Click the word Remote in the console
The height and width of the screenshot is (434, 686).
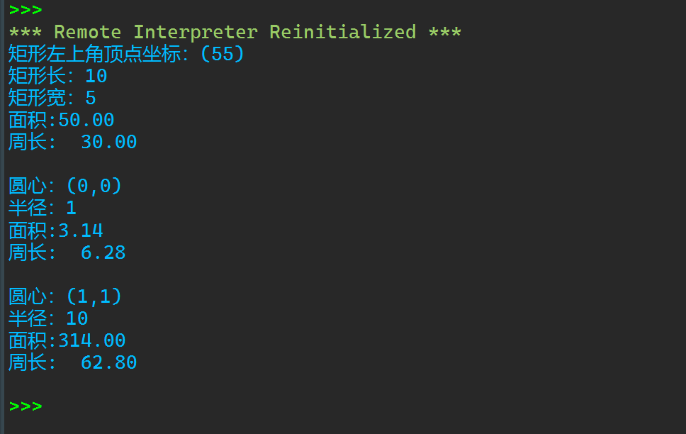click(87, 32)
